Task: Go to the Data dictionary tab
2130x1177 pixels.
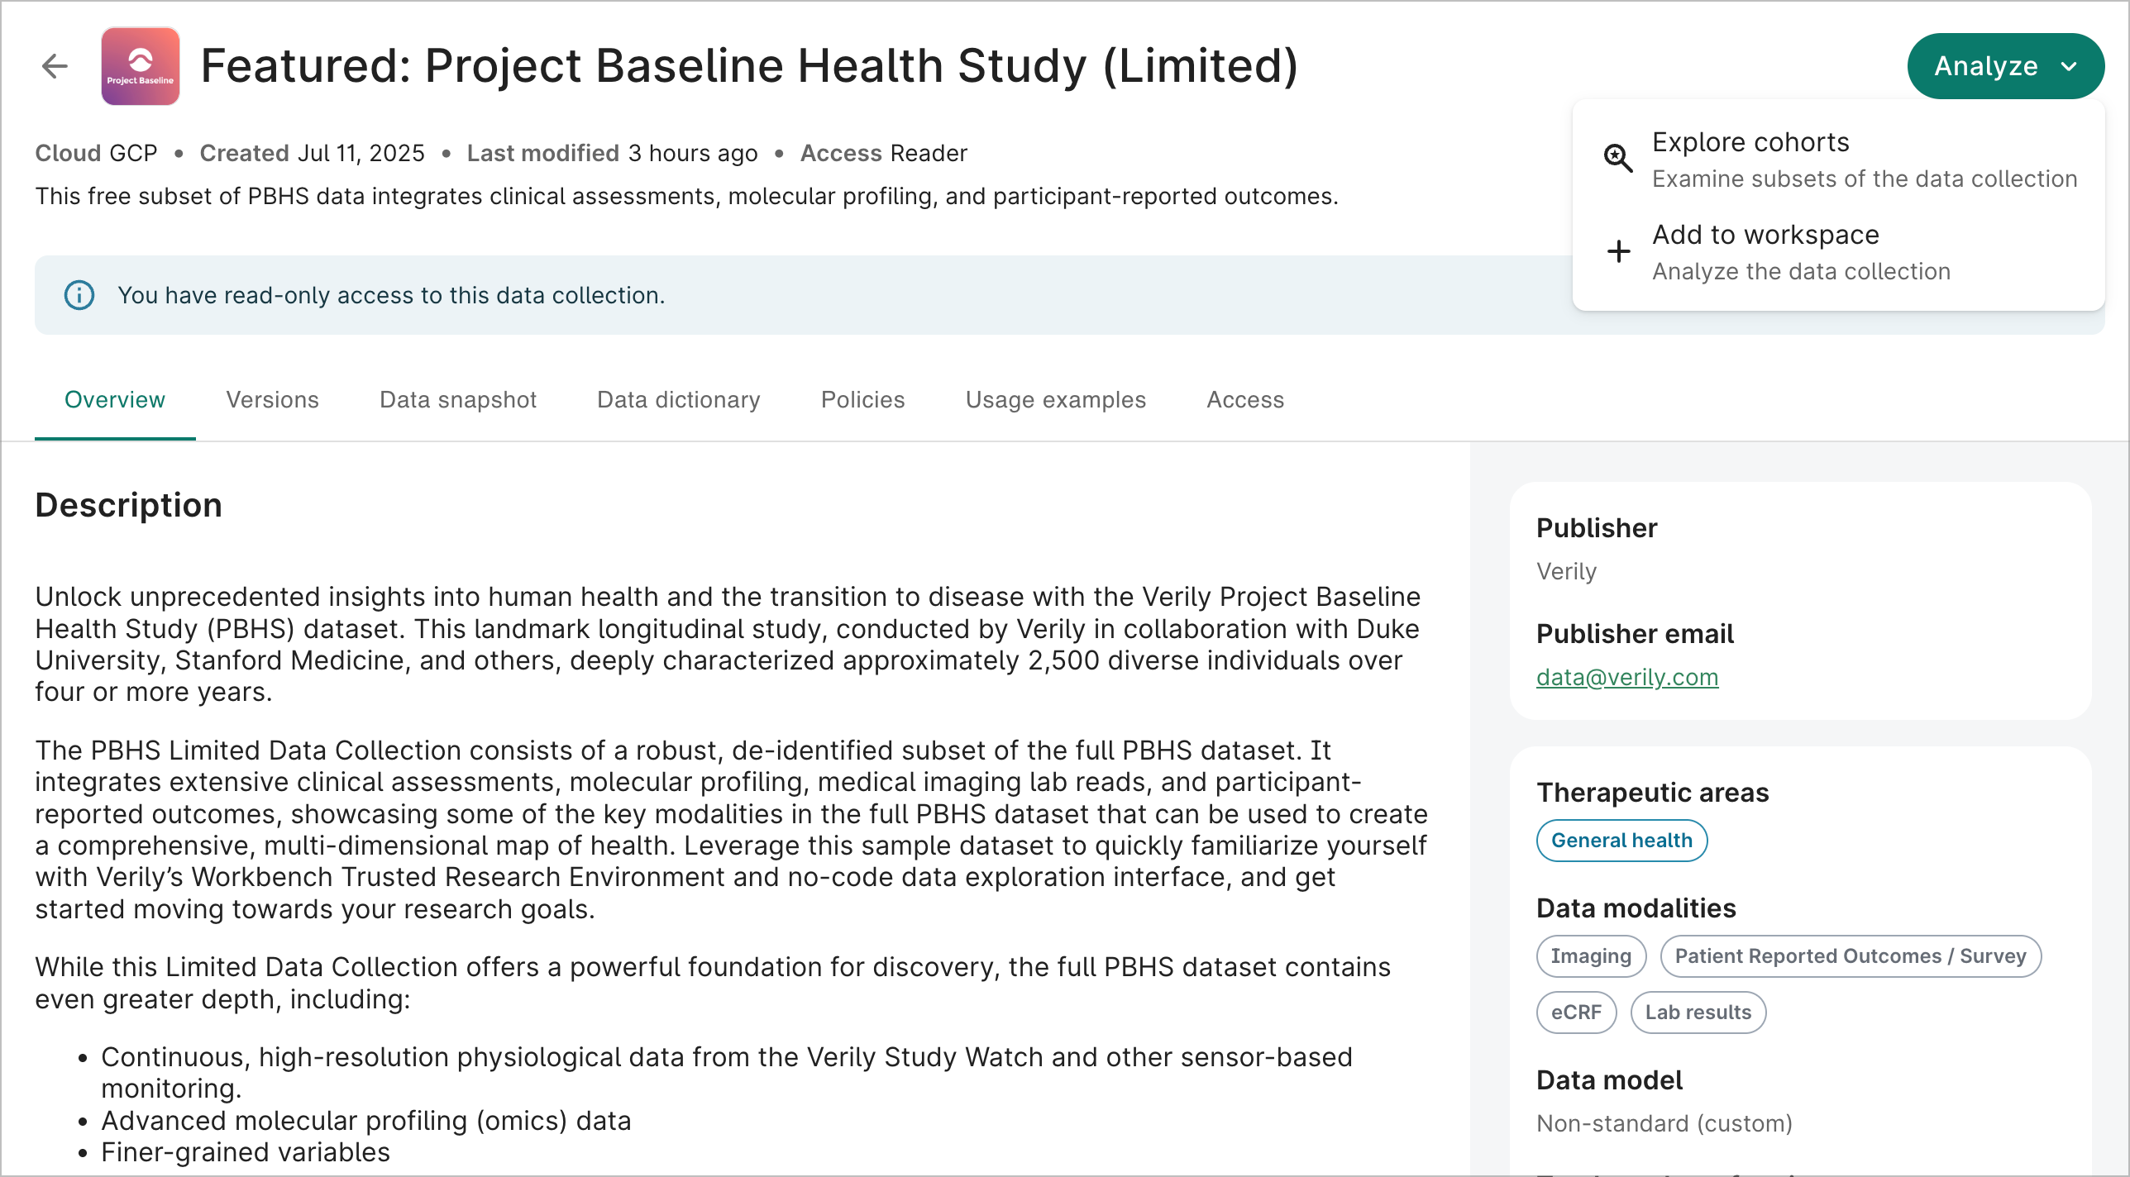Action: 678,400
